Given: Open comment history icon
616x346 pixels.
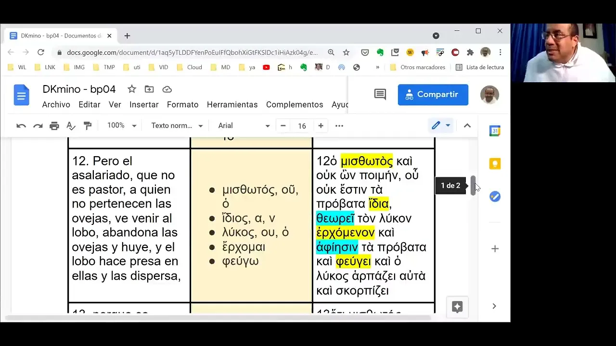Looking at the screenshot, I should (x=380, y=95).
